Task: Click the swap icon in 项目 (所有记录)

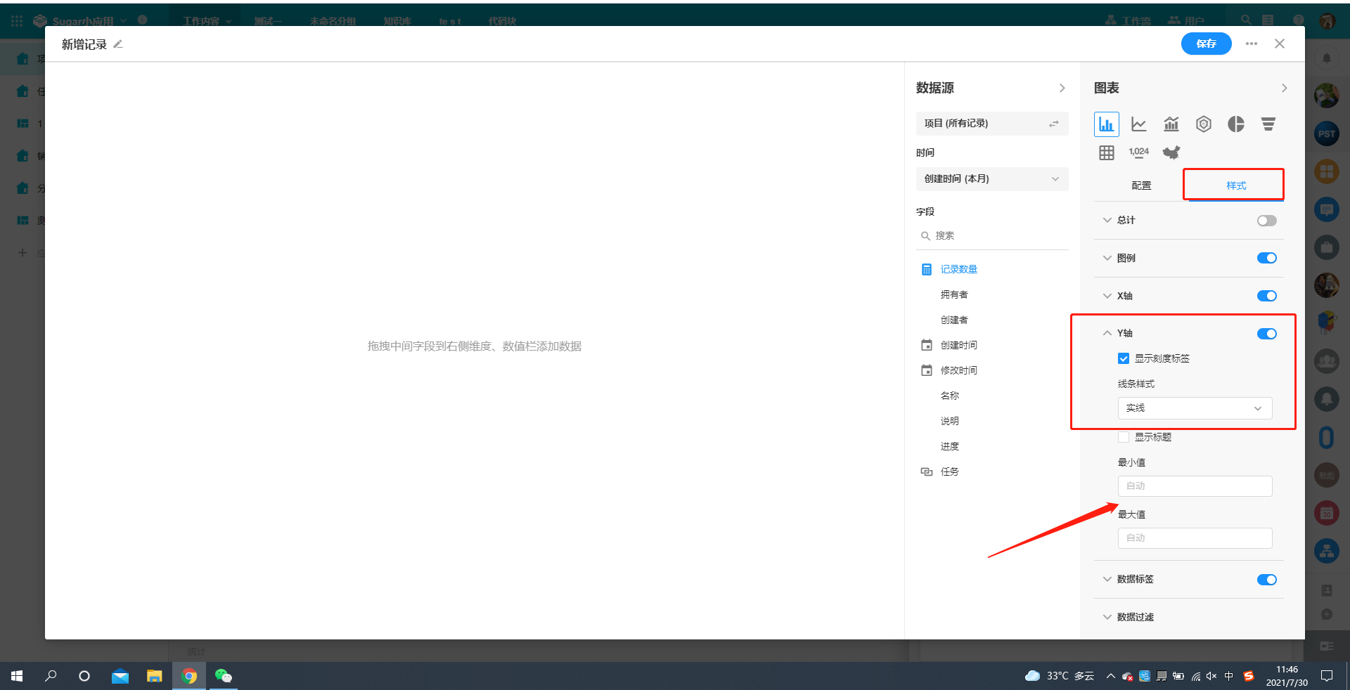Action: [1053, 124]
